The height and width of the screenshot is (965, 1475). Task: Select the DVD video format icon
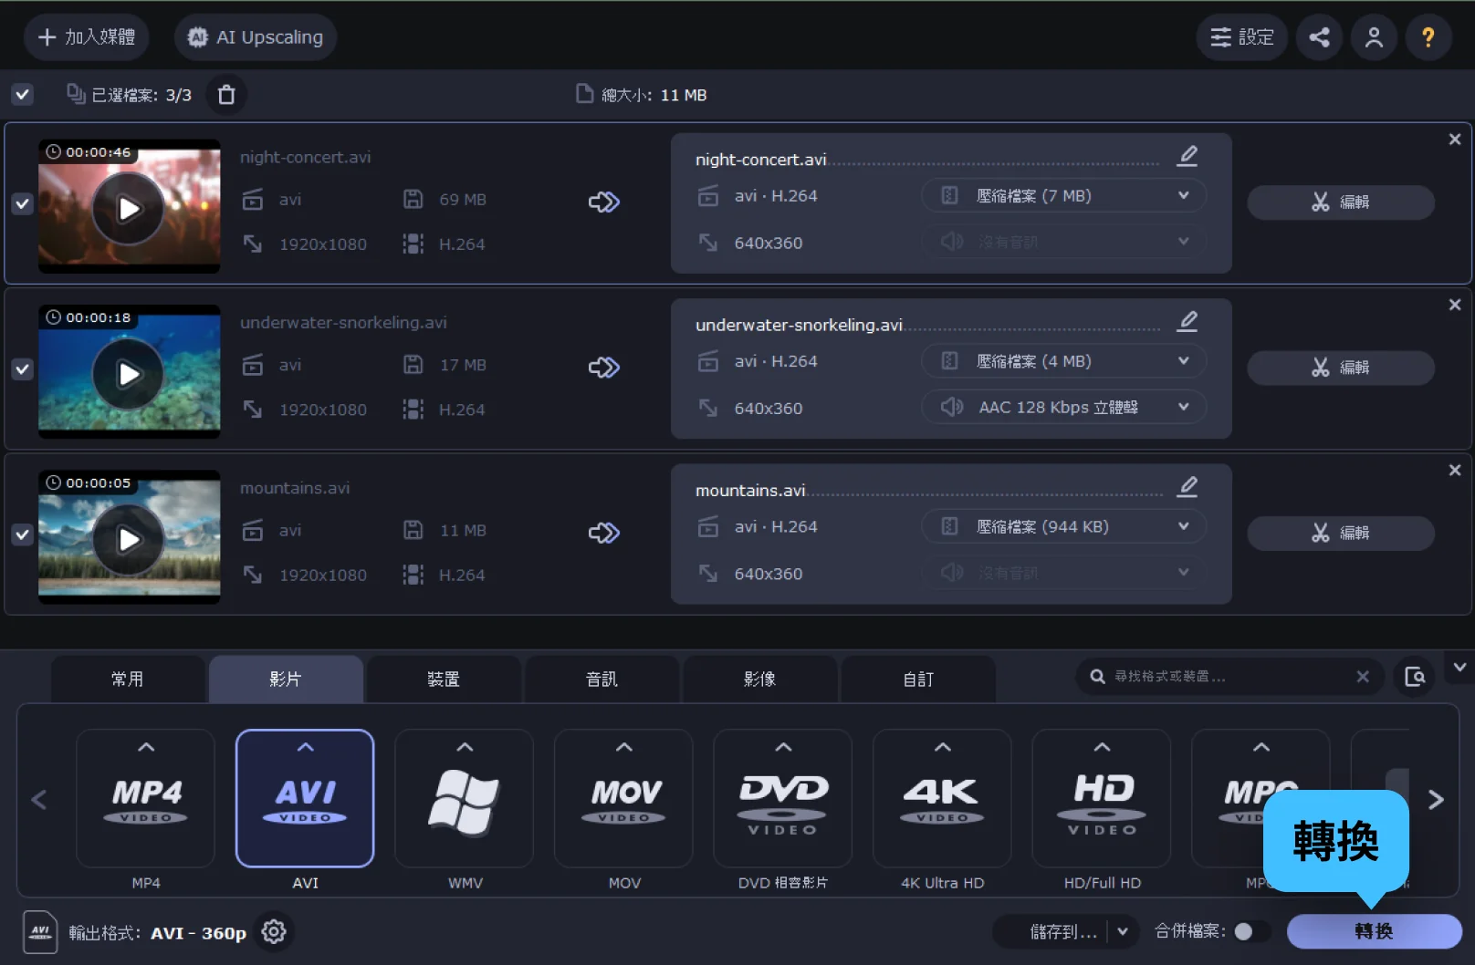782,798
